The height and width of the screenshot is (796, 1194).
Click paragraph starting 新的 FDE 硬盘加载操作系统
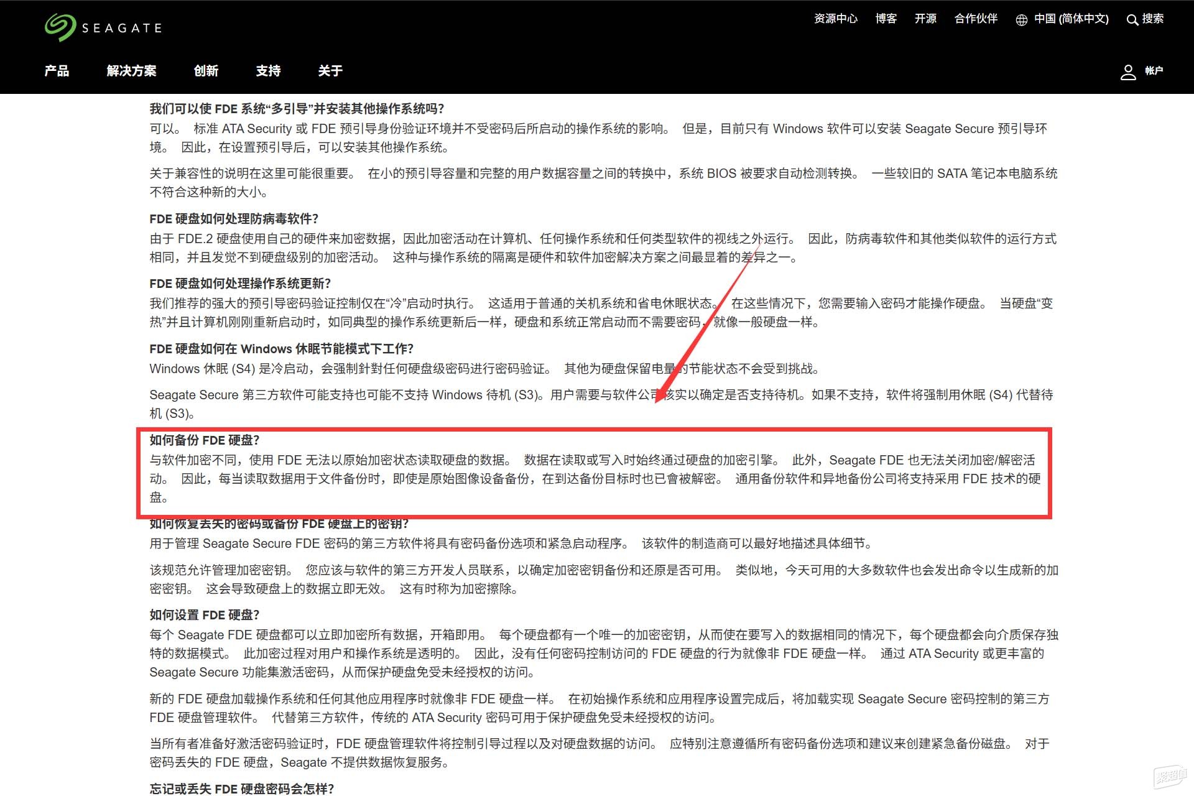pos(599,708)
